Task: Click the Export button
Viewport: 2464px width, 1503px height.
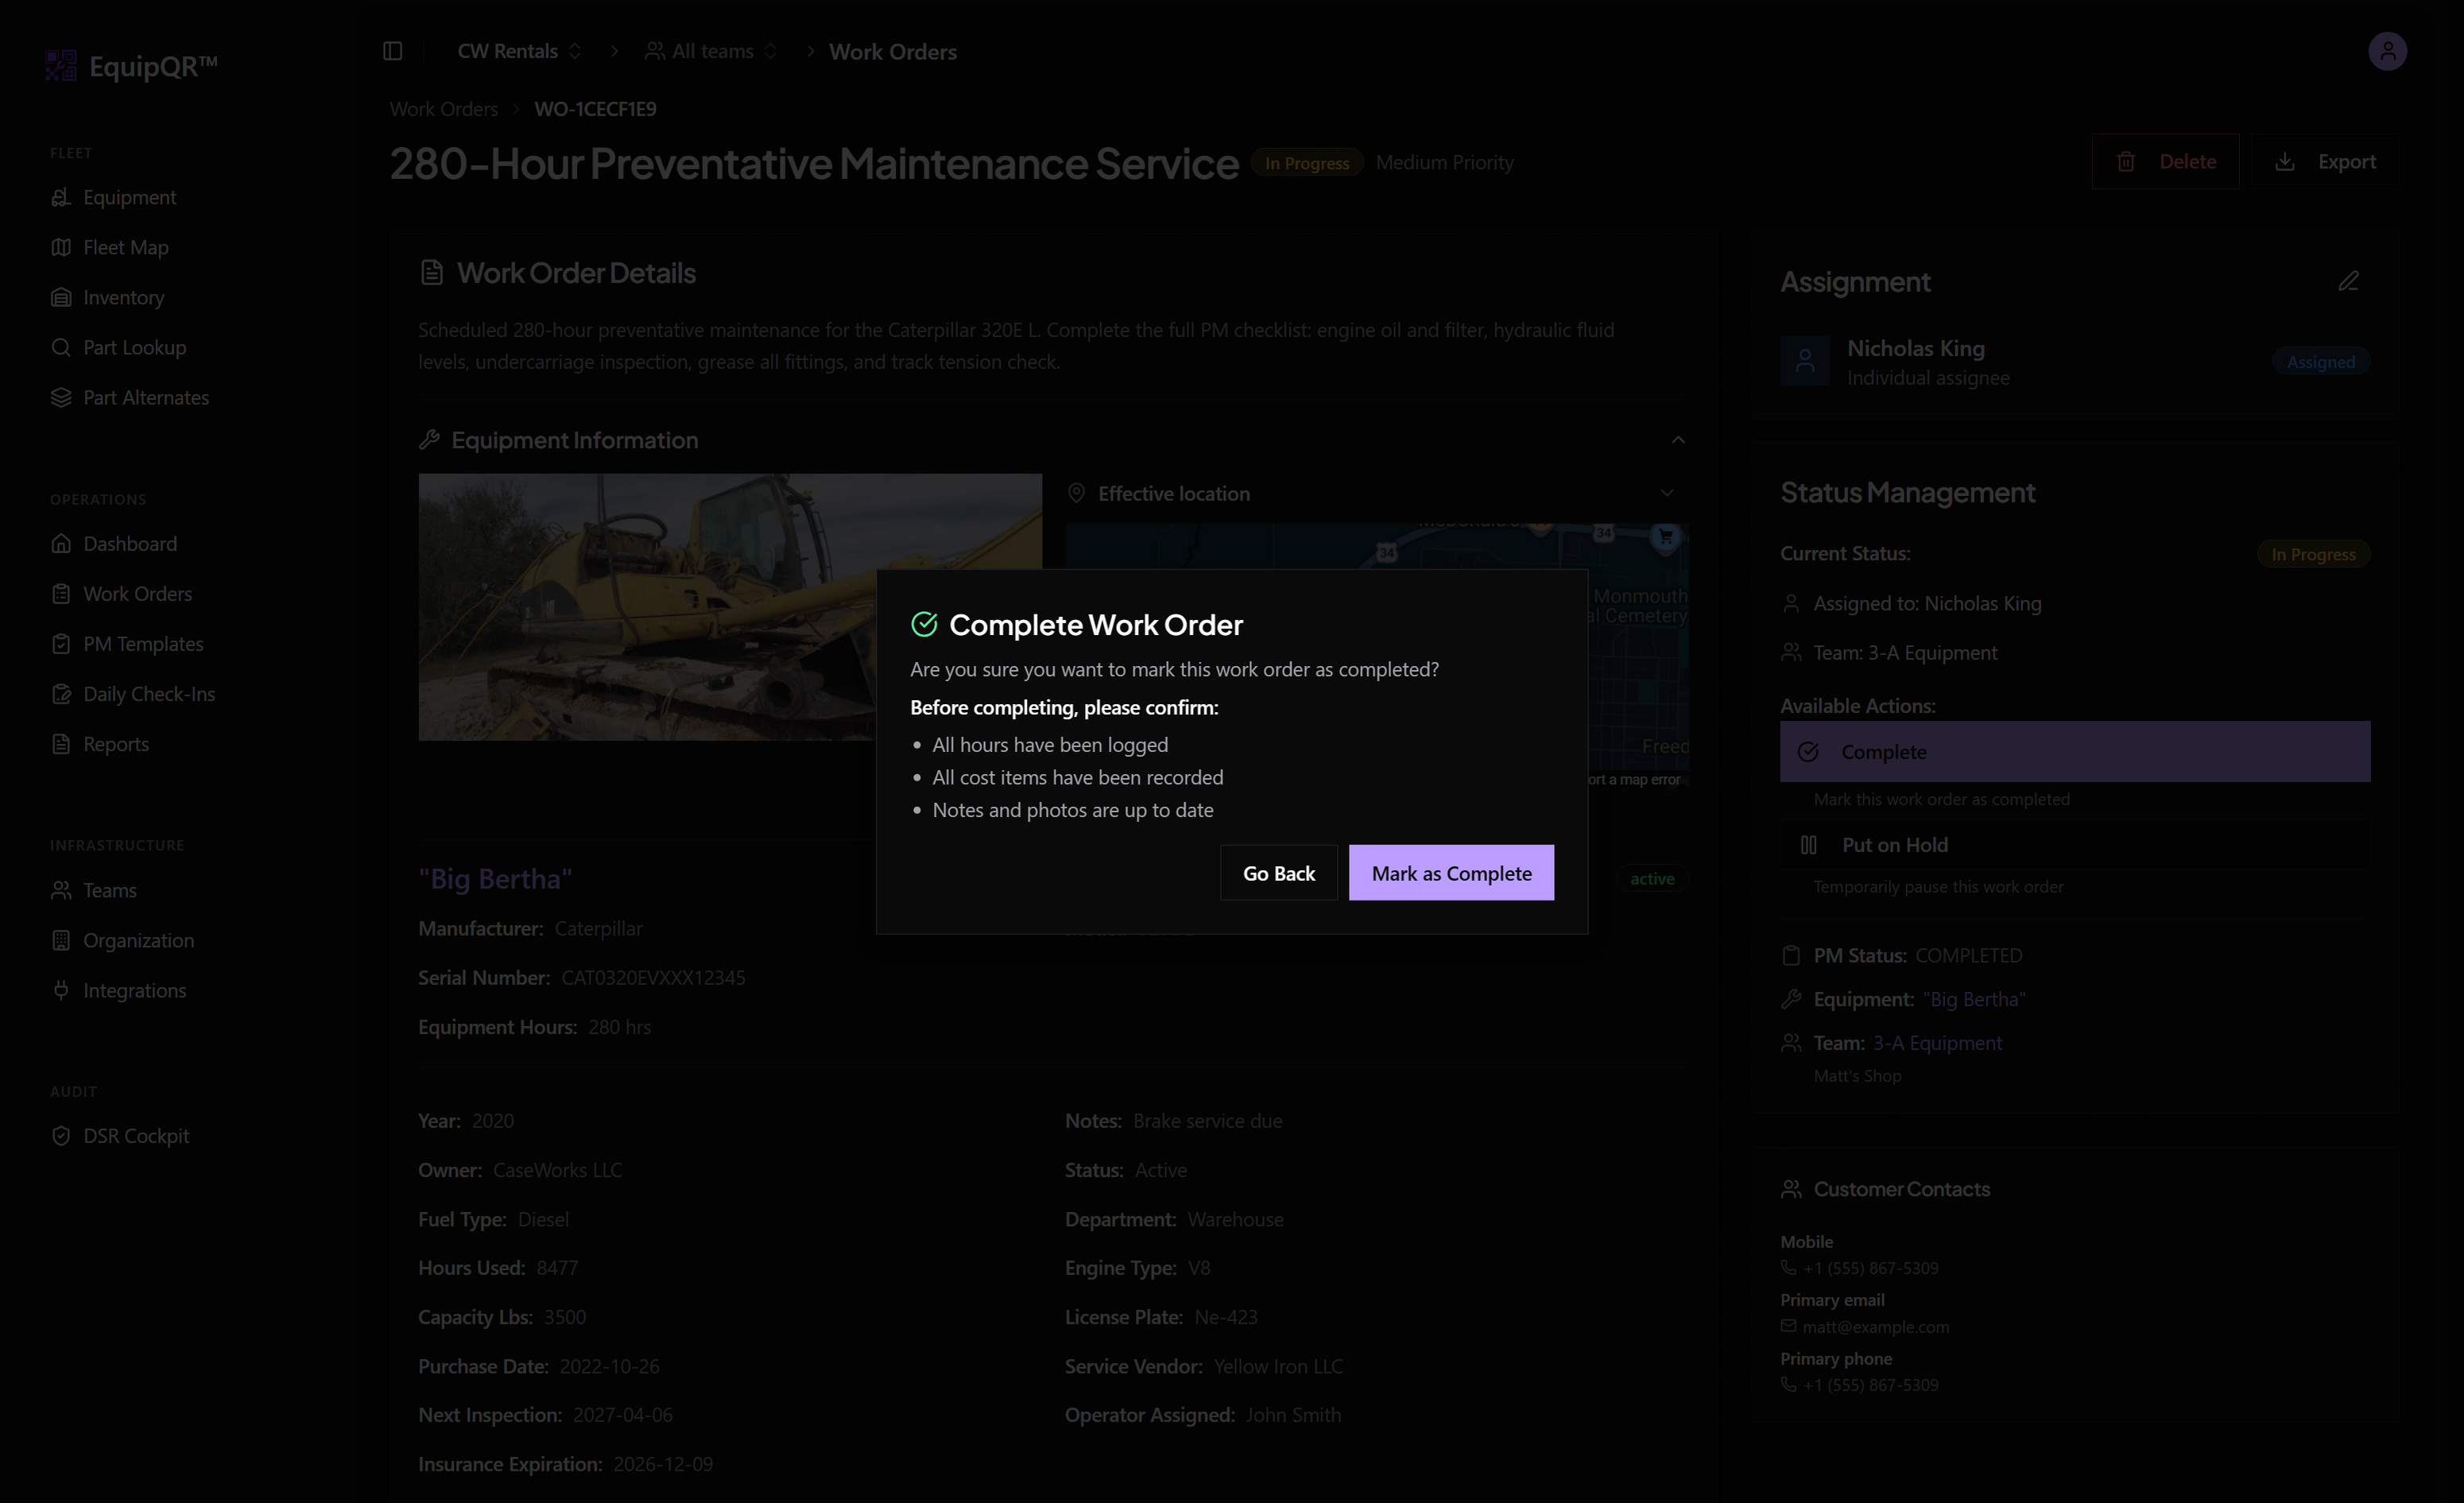Action: pyautogui.click(x=2324, y=161)
